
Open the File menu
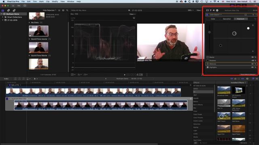tap(23, 2)
